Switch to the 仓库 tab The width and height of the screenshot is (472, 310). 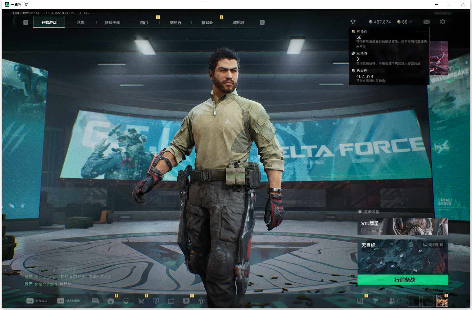(x=81, y=22)
